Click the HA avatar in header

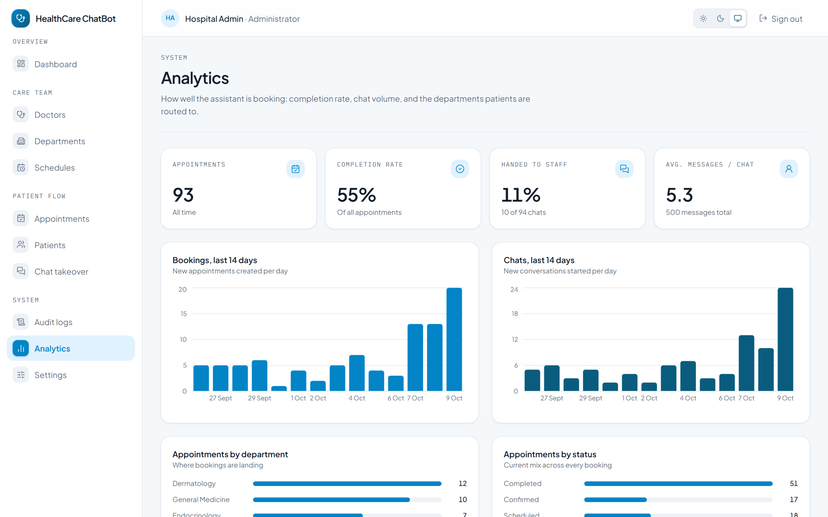pyautogui.click(x=170, y=18)
